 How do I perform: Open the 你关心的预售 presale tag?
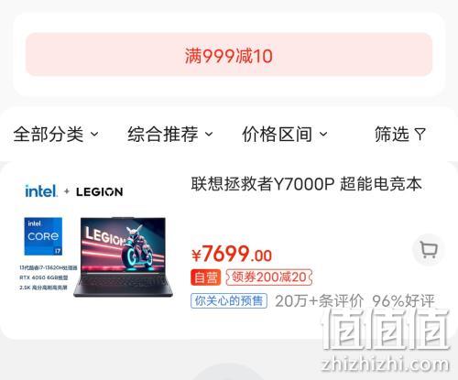click(x=229, y=301)
